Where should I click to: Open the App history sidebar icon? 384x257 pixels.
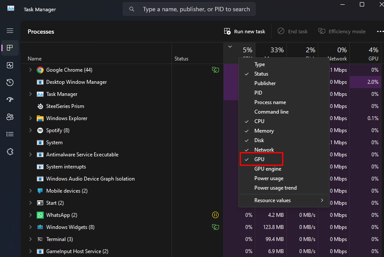pyautogui.click(x=10, y=82)
